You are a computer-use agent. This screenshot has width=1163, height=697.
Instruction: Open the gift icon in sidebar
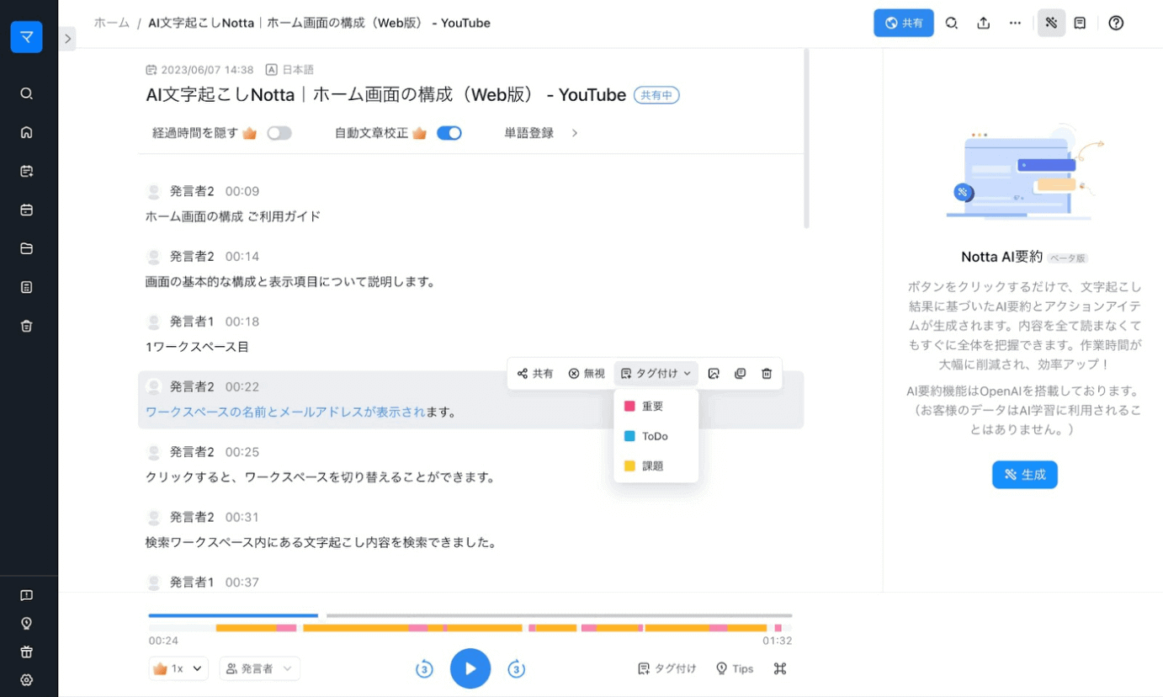pos(26,652)
